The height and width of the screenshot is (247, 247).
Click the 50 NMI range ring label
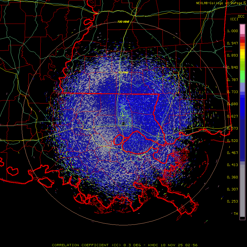click(x=123, y=73)
